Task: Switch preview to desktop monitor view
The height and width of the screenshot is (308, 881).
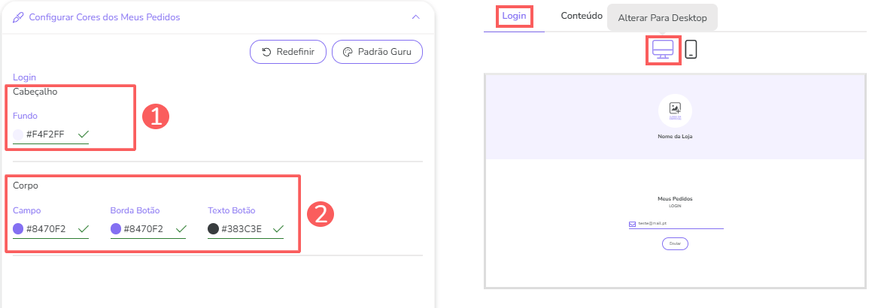Action: click(663, 50)
